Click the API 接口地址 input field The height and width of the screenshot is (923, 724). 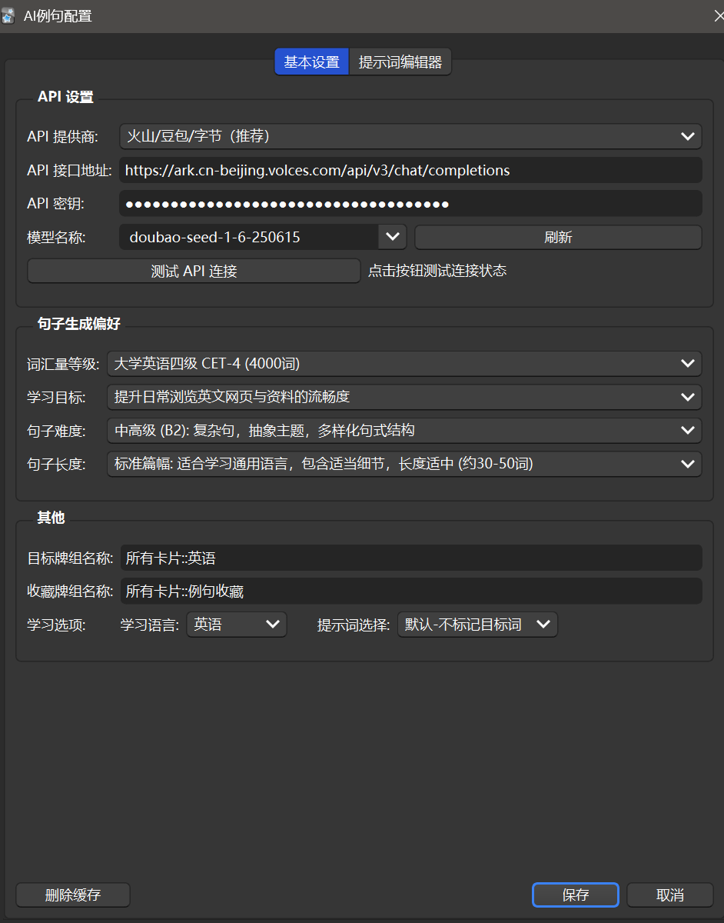[x=410, y=170]
